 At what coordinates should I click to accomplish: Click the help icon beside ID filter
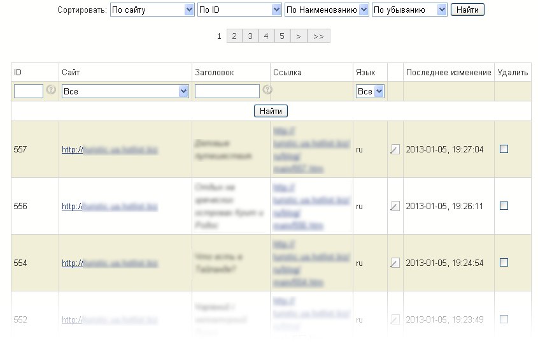52,90
